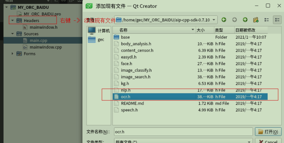Screen dimensions: 284x143
Task: Select main.cpp in project tree
Action: [38, 40]
